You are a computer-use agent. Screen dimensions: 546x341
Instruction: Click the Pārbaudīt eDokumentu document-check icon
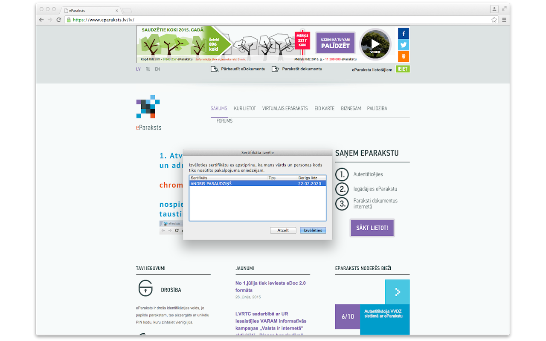[x=215, y=68]
